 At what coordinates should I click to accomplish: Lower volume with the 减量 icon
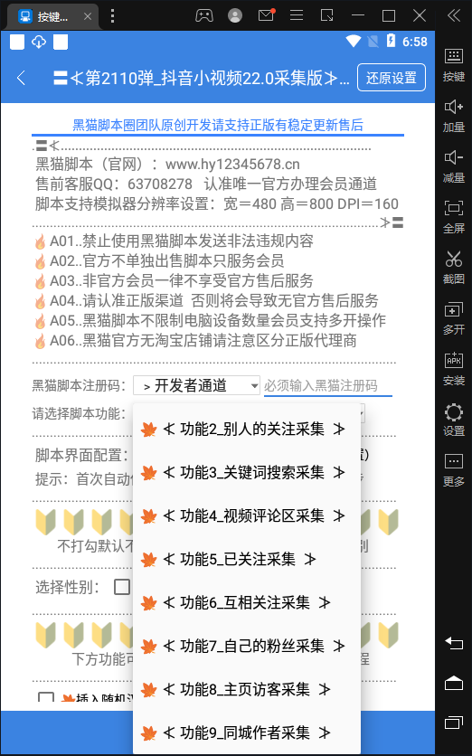click(x=453, y=165)
